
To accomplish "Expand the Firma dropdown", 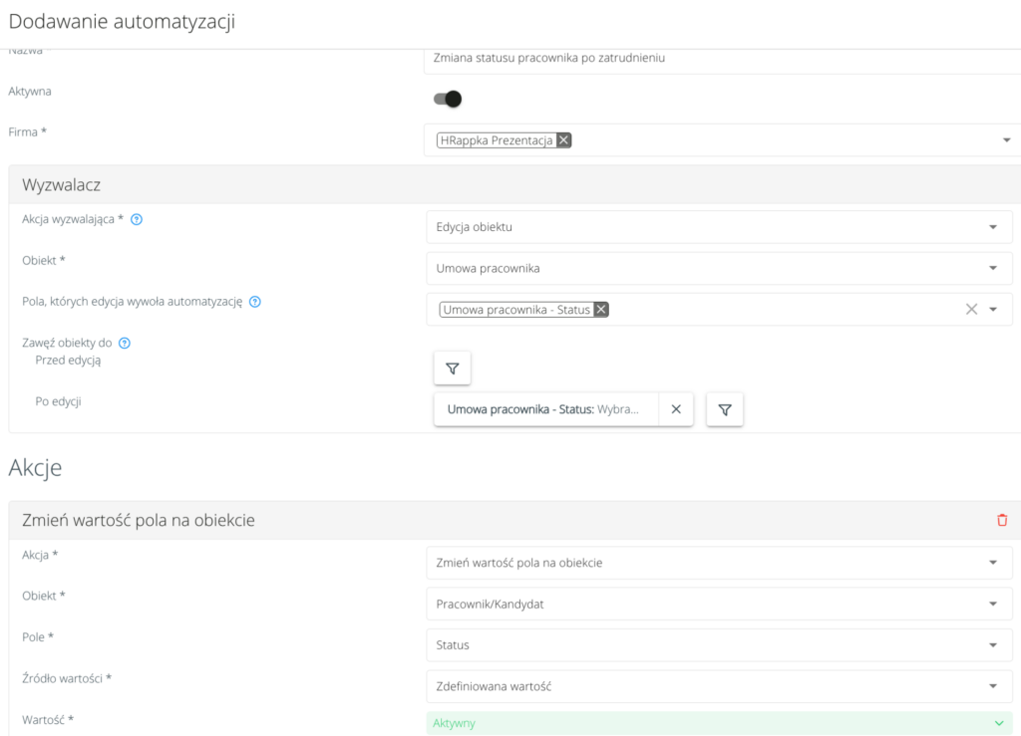I will tap(1006, 140).
